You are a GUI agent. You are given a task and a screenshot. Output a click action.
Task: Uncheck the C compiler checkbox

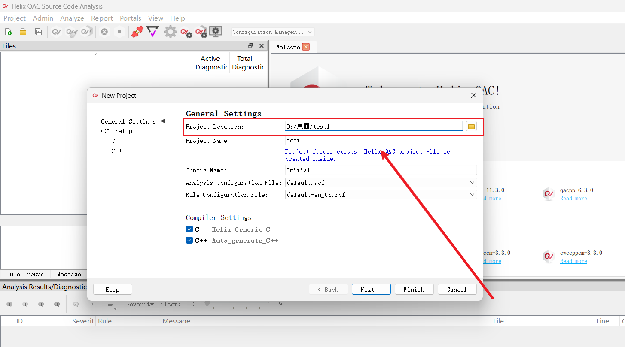[x=189, y=229]
